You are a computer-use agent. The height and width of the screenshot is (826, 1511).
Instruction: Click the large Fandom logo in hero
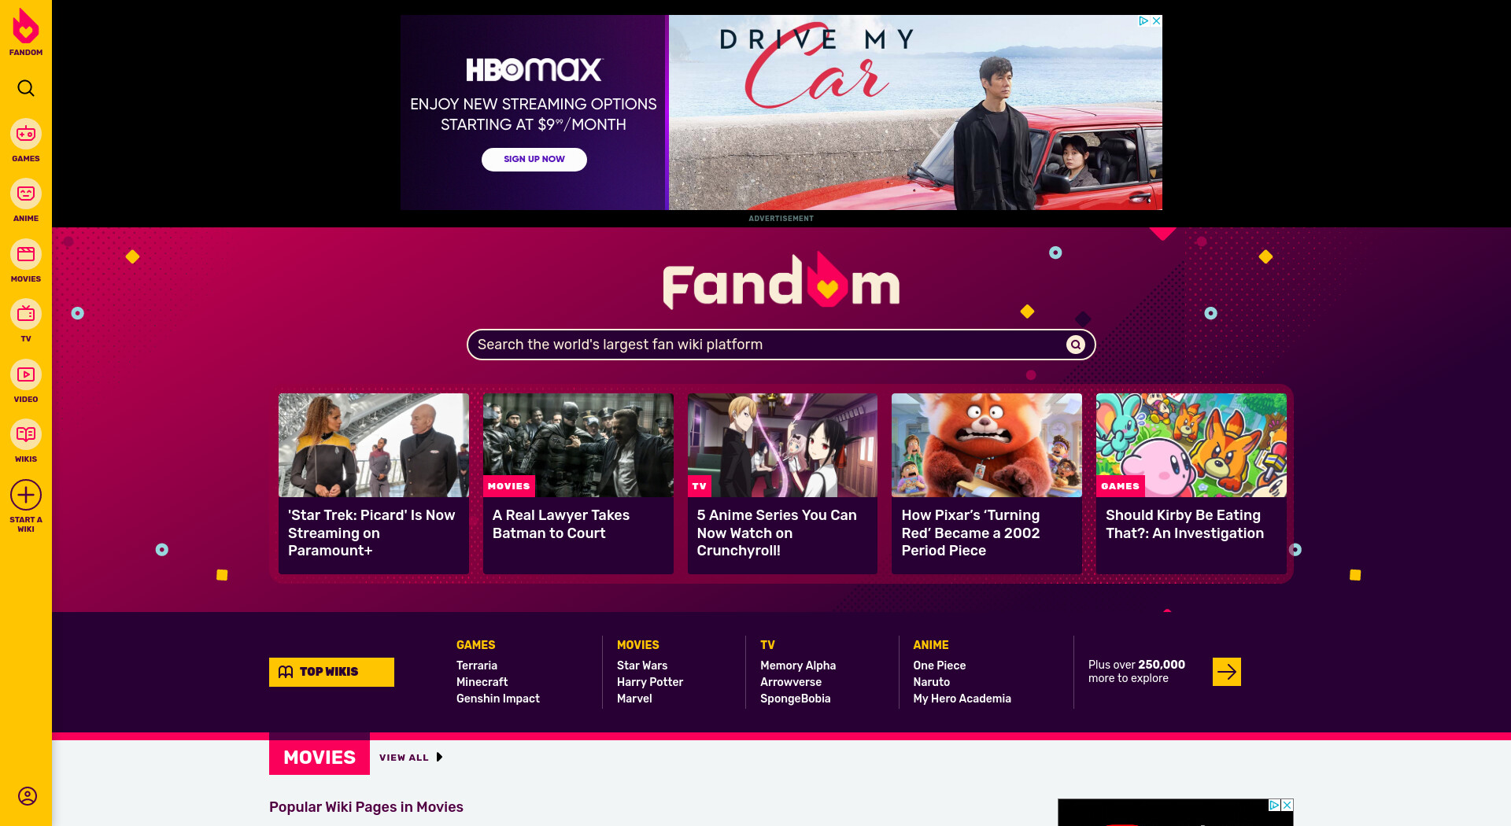[x=781, y=282]
